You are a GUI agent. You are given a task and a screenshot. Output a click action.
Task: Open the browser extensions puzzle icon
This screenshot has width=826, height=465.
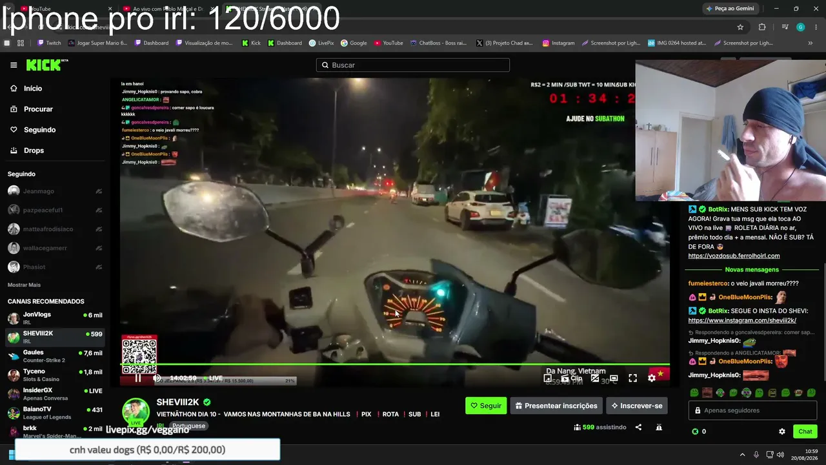[x=762, y=27]
